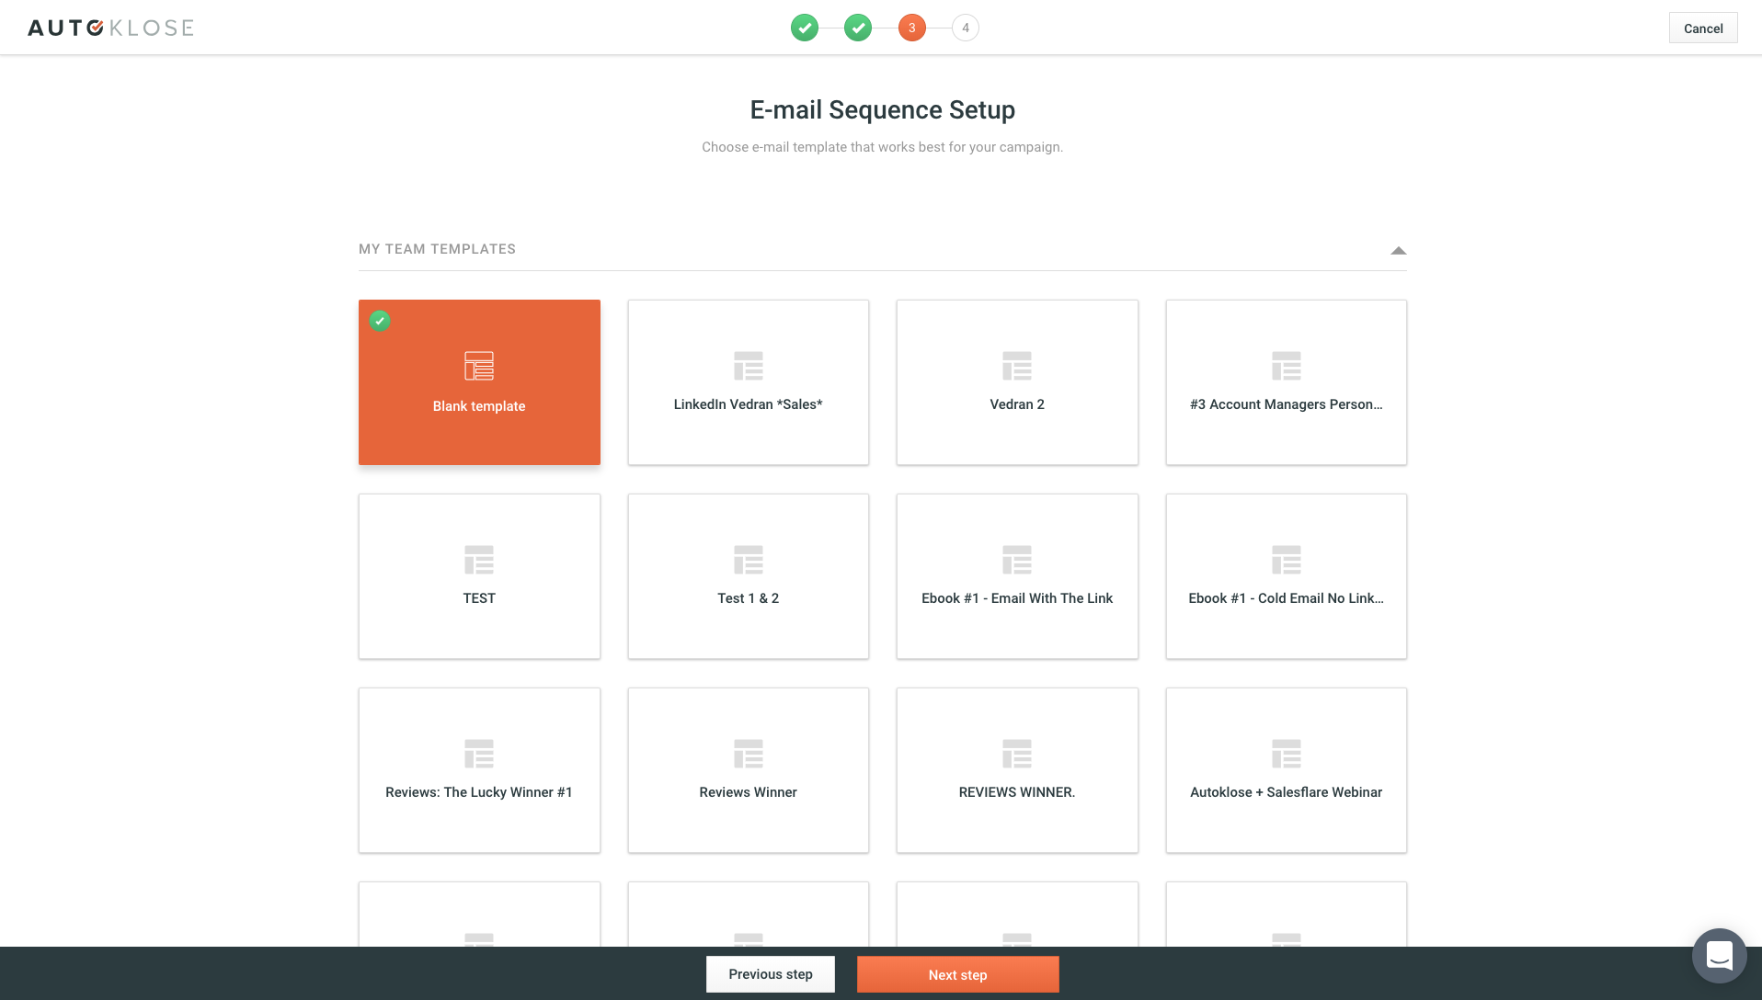
Task: Click the Previous step button
Action: click(770, 974)
